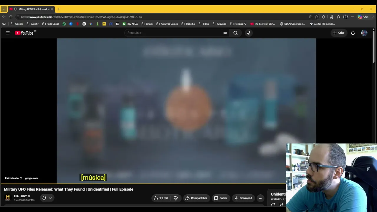The image size is (377, 212).
Task: Toggle playlist loop icon
Action: 273,205
